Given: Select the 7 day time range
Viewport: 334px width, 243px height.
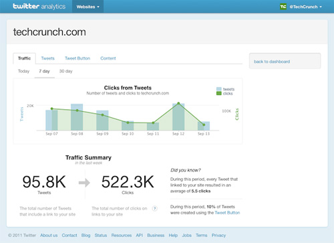Looking at the screenshot, I should coord(44,71).
